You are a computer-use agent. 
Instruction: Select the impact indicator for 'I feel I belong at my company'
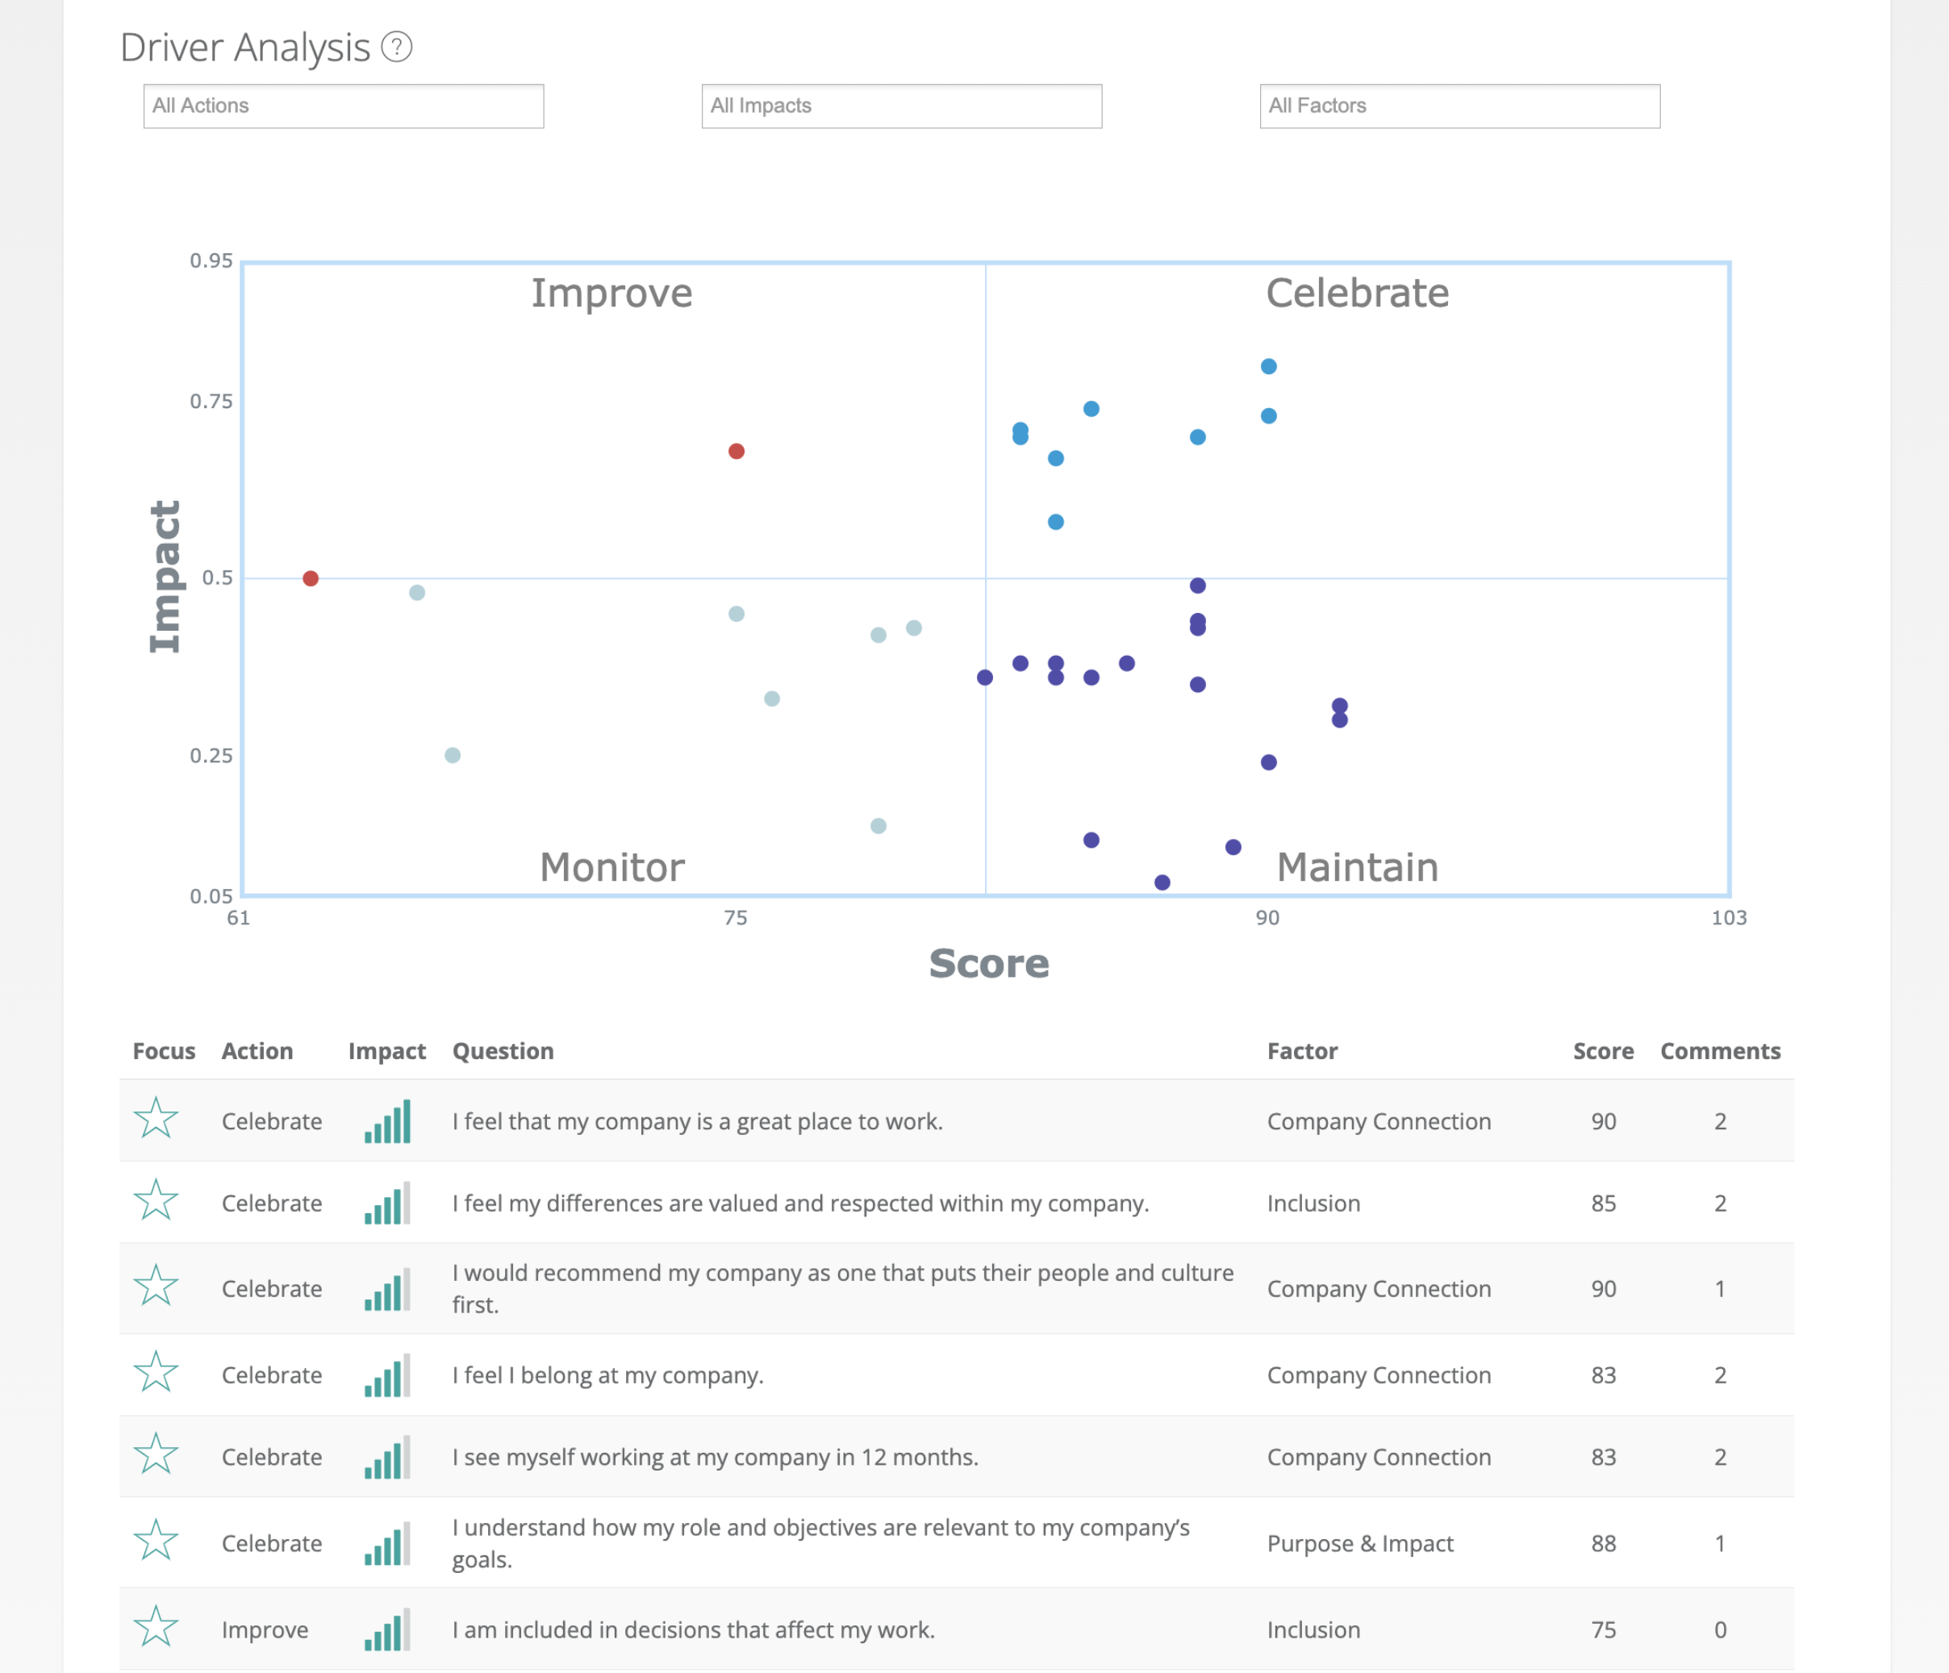(386, 1375)
